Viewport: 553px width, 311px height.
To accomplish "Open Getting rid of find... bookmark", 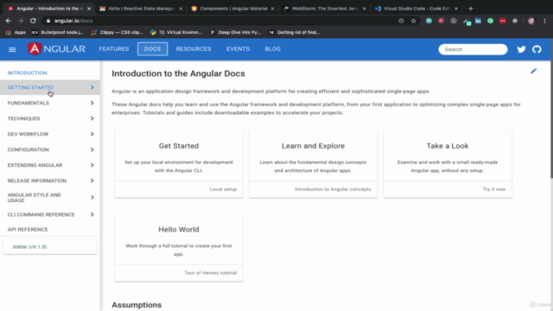I will [x=295, y=32].
